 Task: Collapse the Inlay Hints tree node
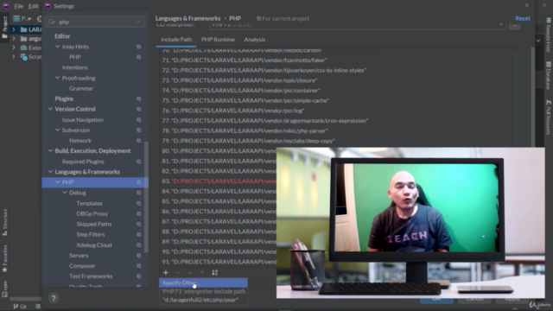[x=58, y=47]
